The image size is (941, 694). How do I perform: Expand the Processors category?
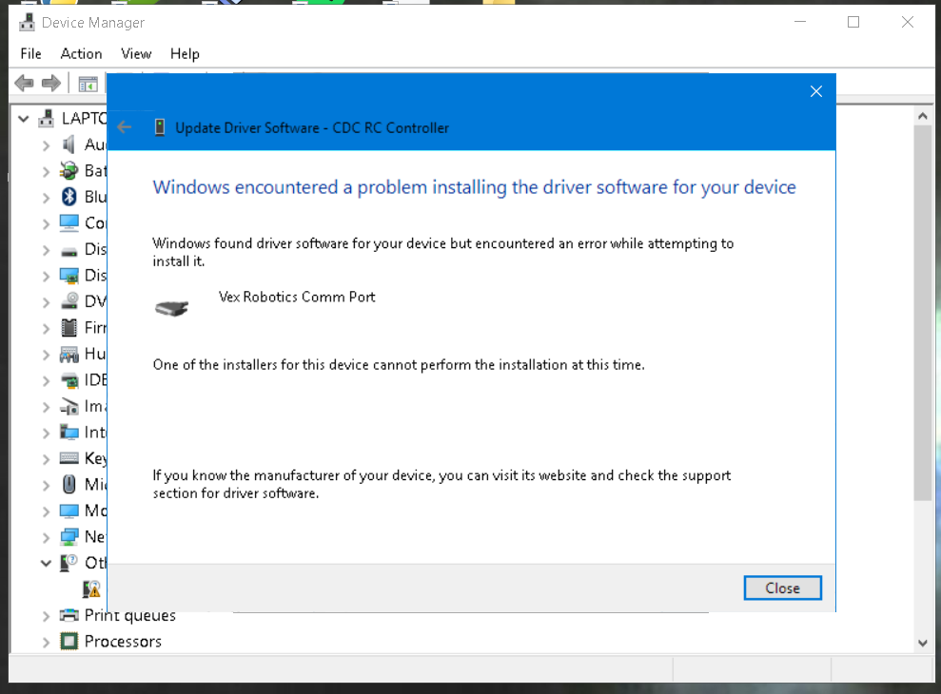pyautogui.click(x=46, y=642)
